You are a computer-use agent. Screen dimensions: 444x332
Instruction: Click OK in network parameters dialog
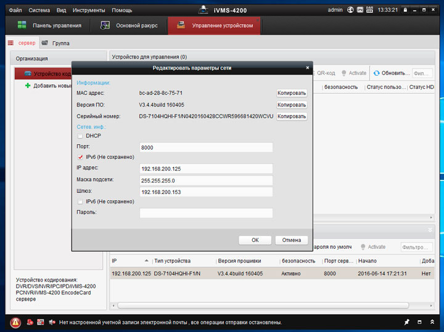(255, 240)
